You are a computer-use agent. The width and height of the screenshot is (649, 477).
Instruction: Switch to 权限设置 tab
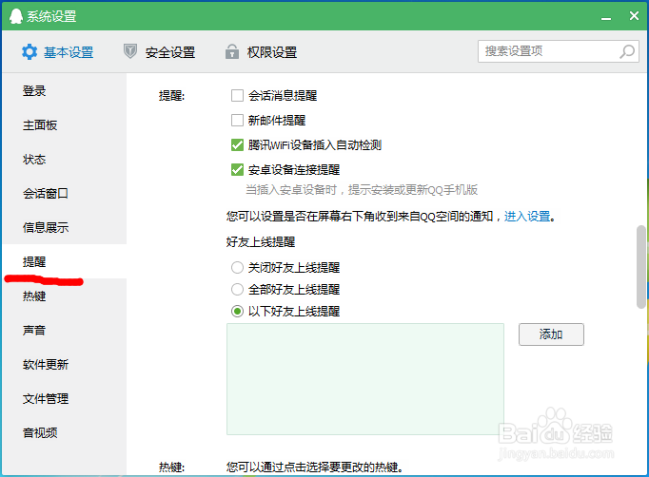point(261,52)
